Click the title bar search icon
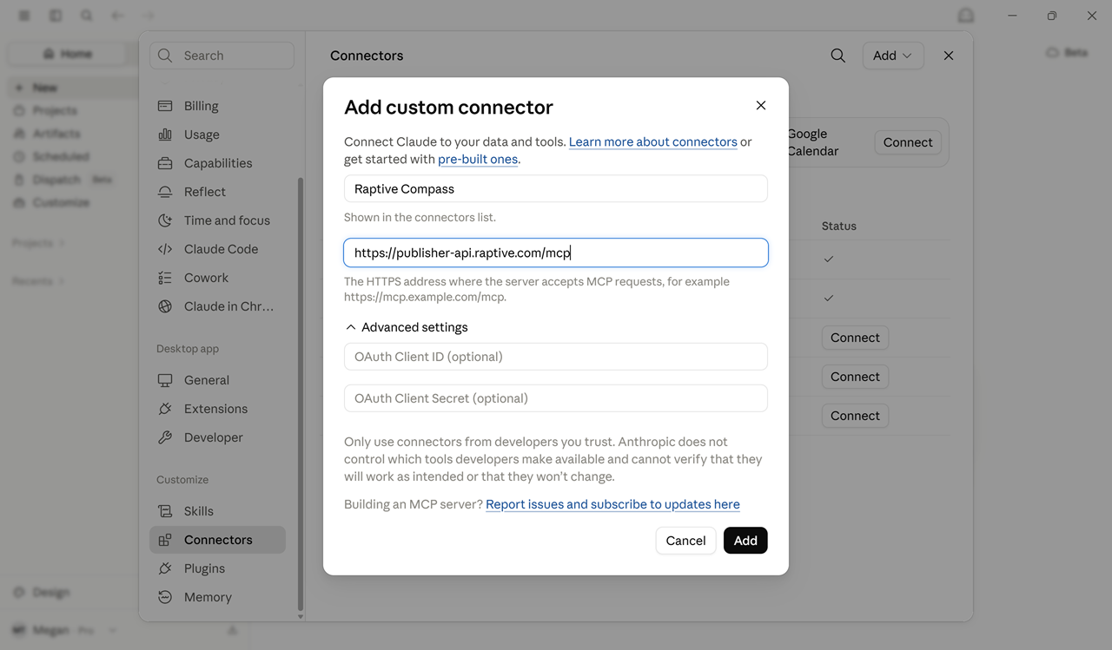Viewport: 1112px width, 650px height. [87, 16]
